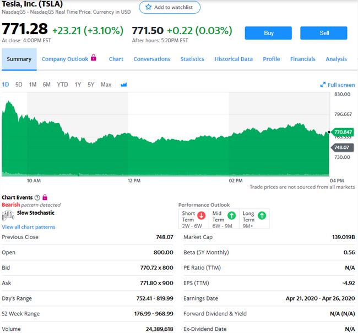
Task: Select the 1M chart range
Action: click(32, 85)
